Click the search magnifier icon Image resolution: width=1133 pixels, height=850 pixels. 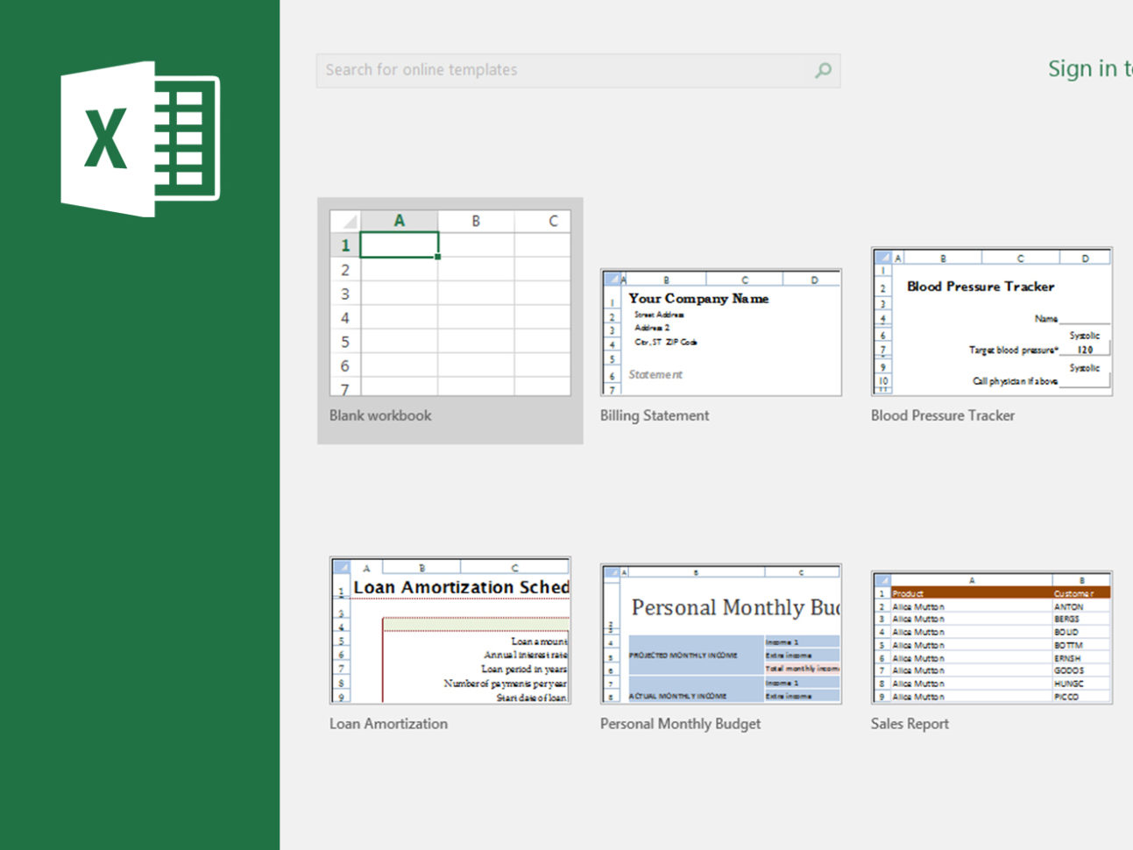click(x=822, y=70)
